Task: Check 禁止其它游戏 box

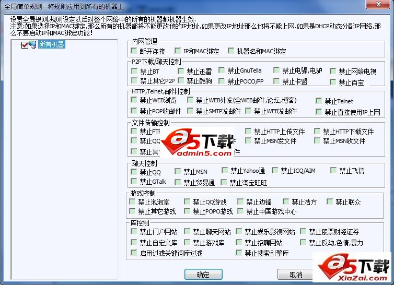Action: (x=132, y=211)
